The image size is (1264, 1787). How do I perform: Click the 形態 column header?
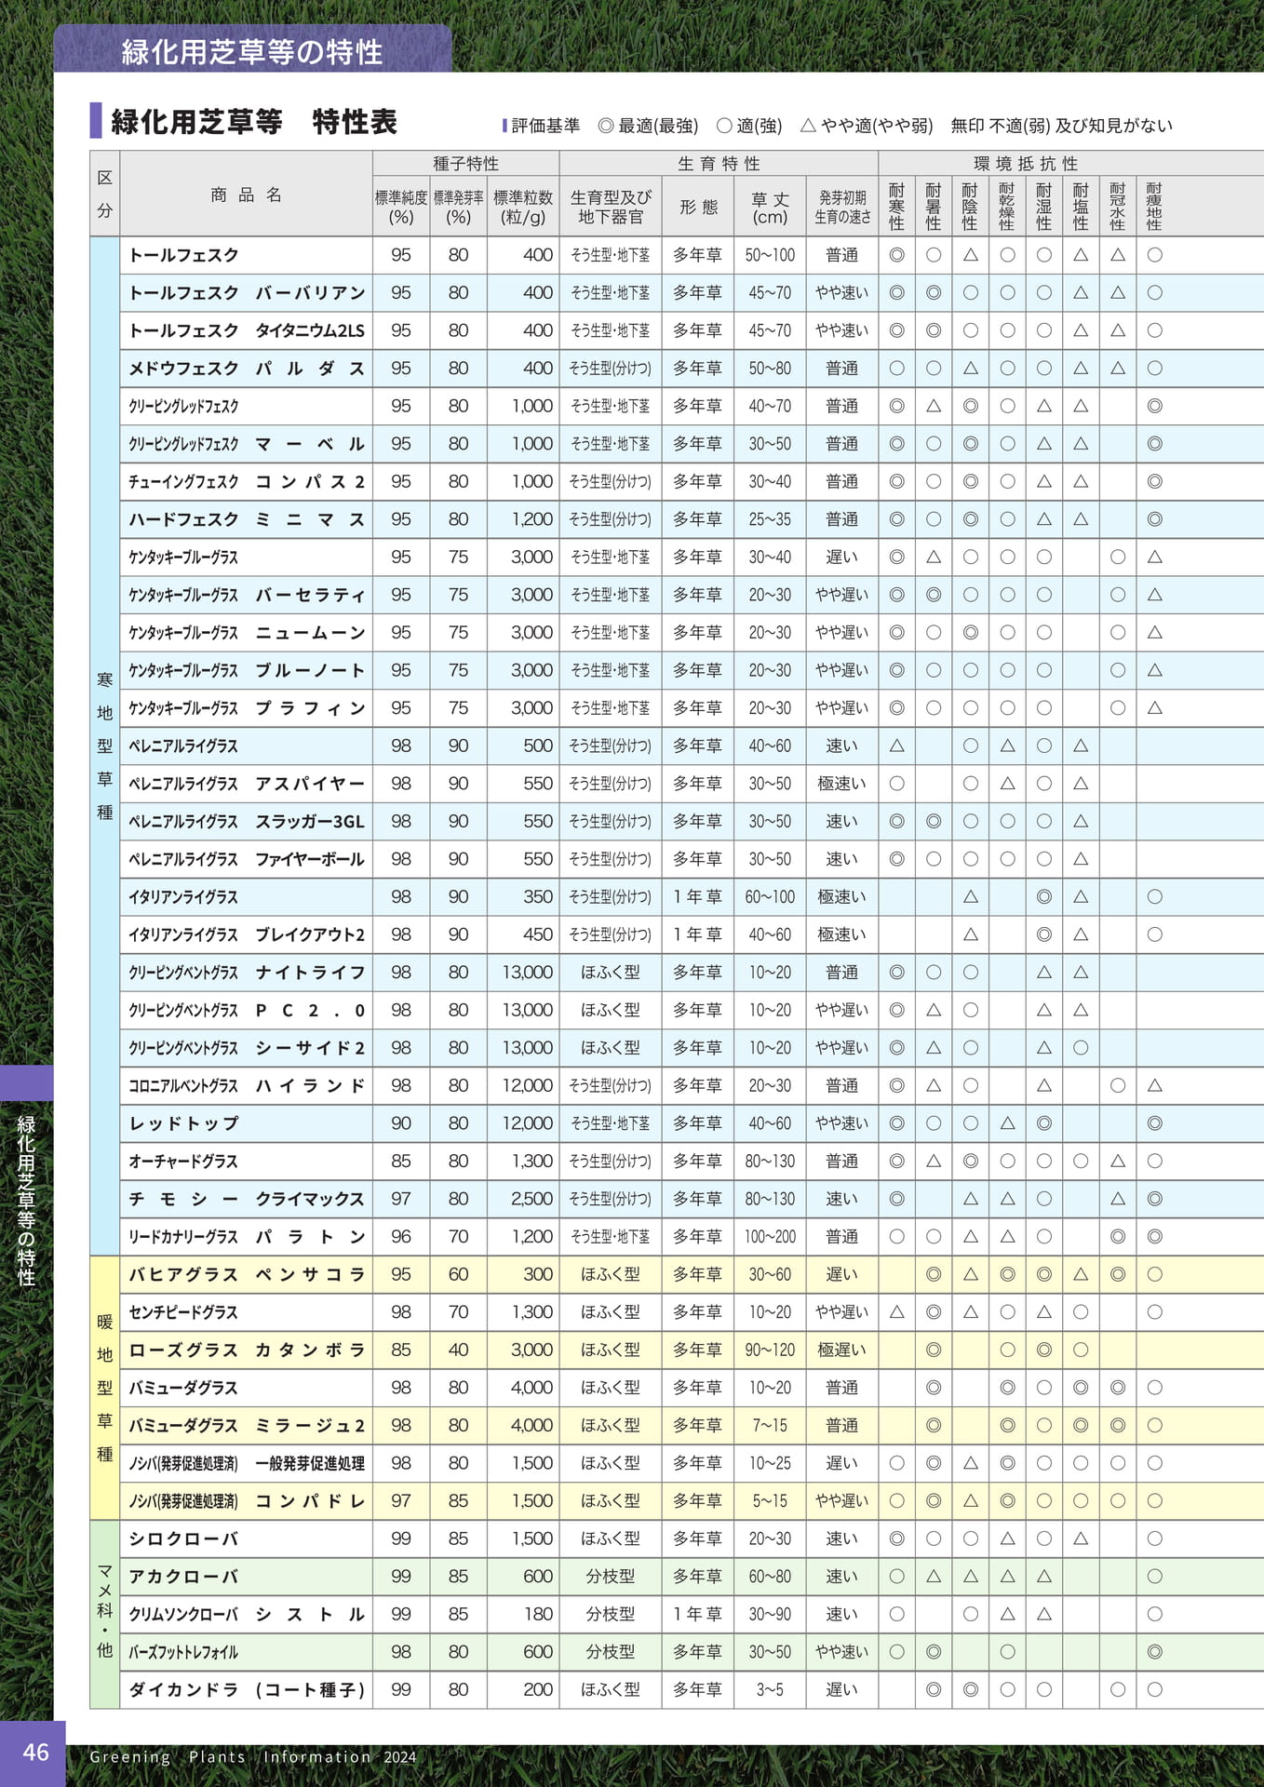pos(698,207)
